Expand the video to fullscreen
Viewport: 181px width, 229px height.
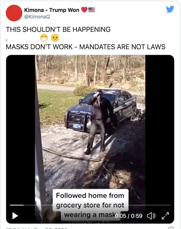(x=165, y=216)
